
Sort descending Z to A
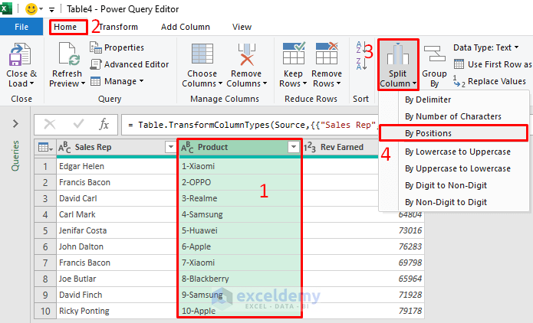pyautogui.click(x=361, y=64)
